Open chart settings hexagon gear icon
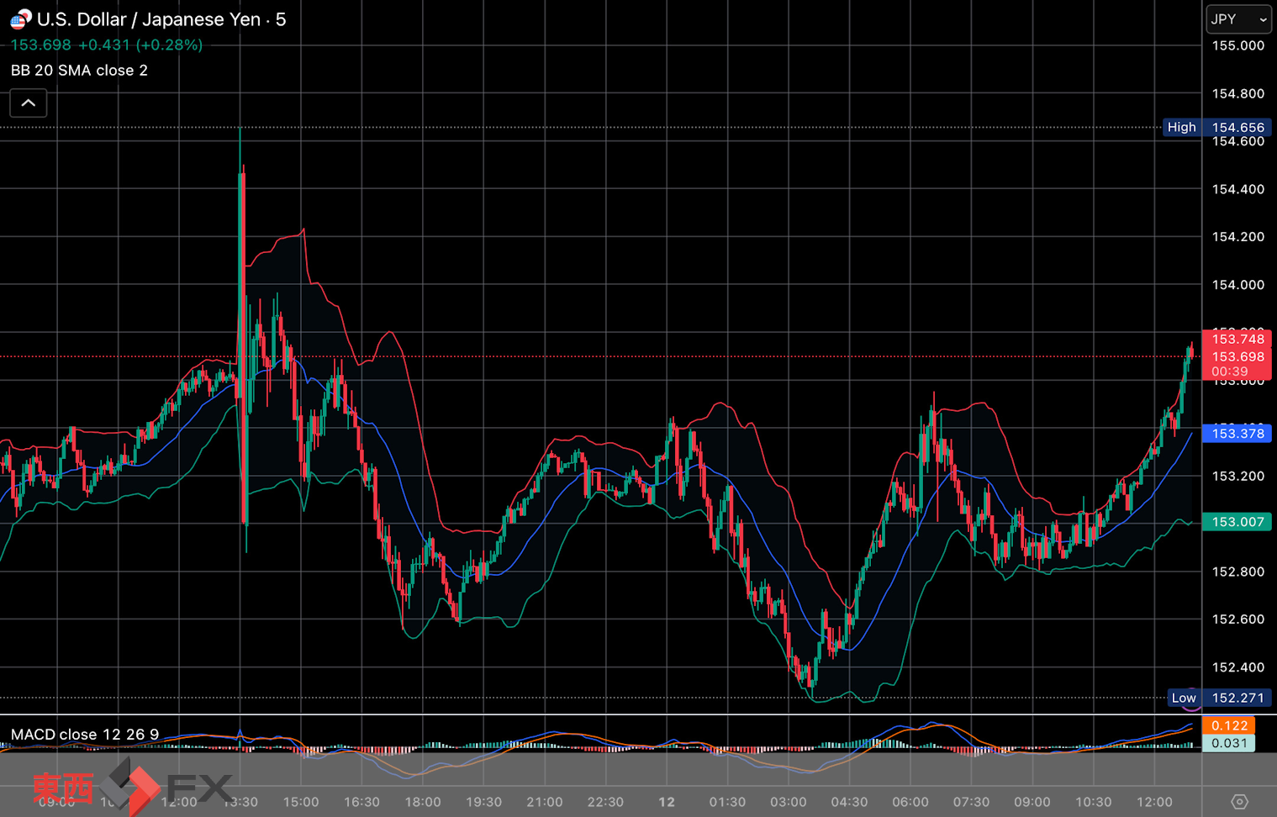 click(x=1239, y=802)
